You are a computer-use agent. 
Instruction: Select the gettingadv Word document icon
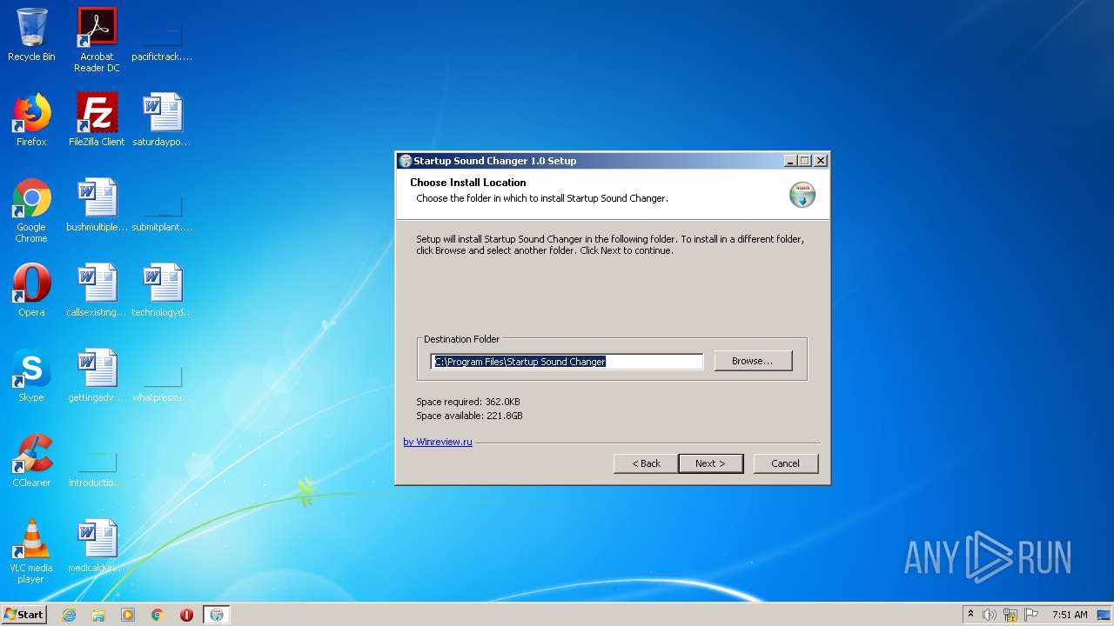tap(97, 376)
